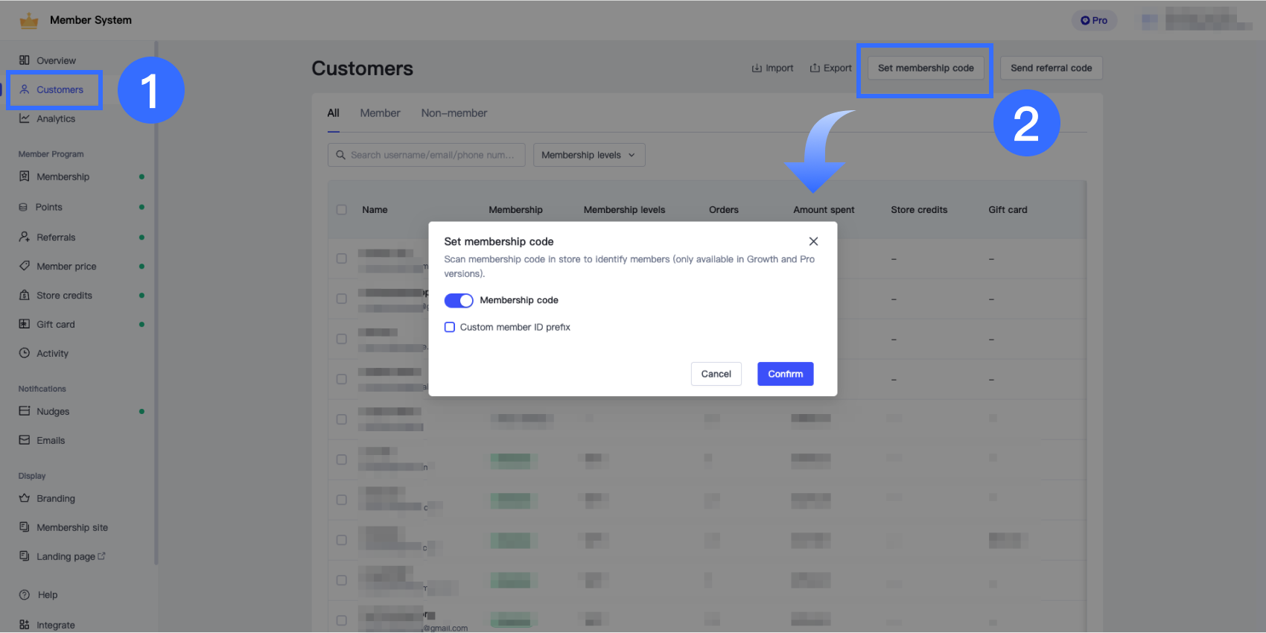Image resolution: width=1266 pixels, height=633 pixels.
Task: Tick the select-all checkbox in table header
Action: 342,210
